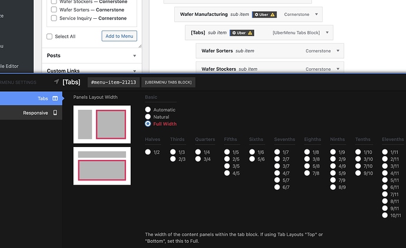This screenshot has width=406, height=248.
Task: Click the #menu-item-21213 ID tag
Action: click(x=114, y=82)
